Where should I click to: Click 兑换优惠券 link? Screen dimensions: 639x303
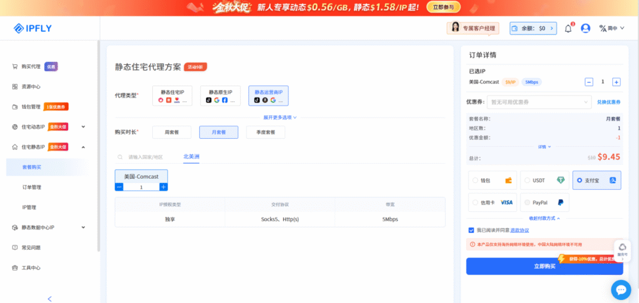coord(609,102)
